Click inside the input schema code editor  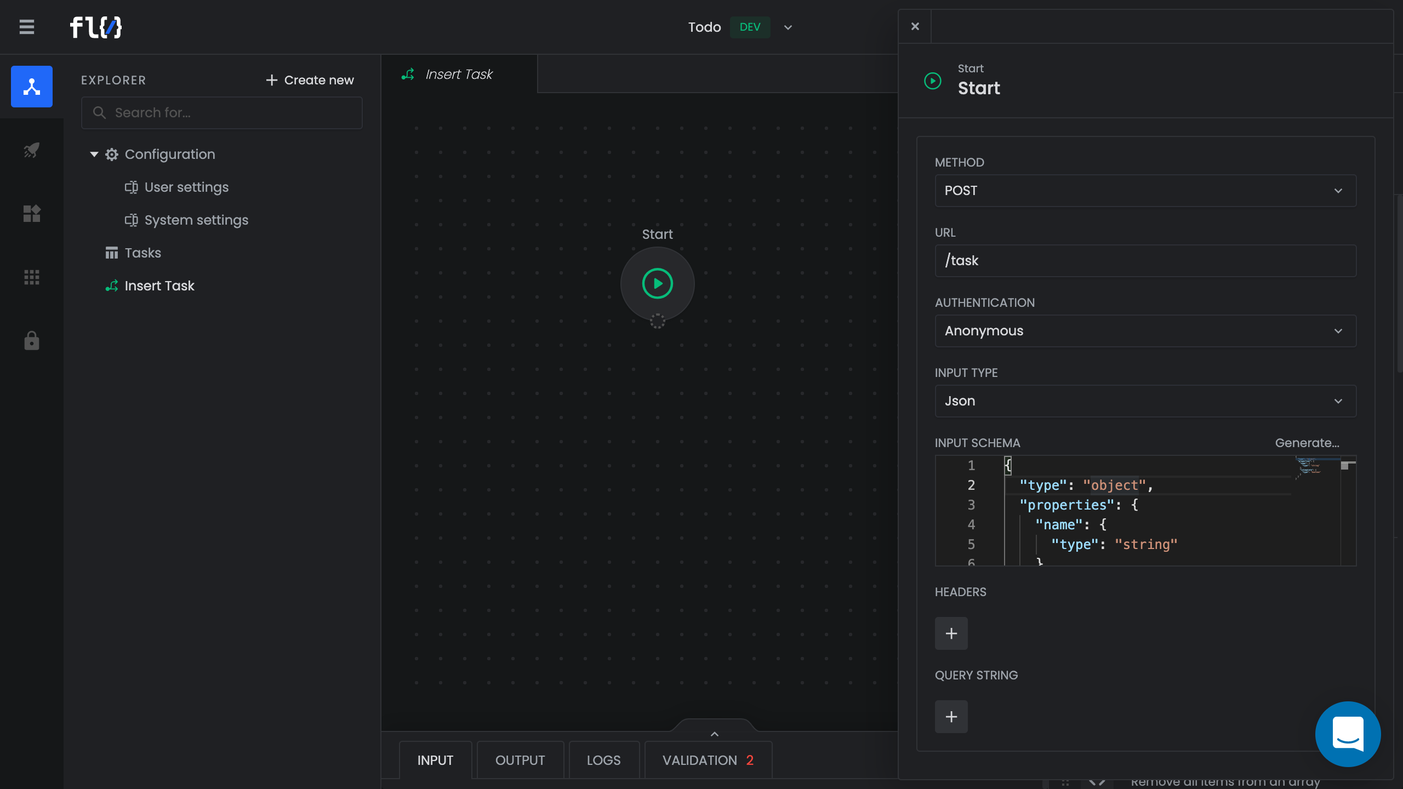click(x=1145, y=511)
